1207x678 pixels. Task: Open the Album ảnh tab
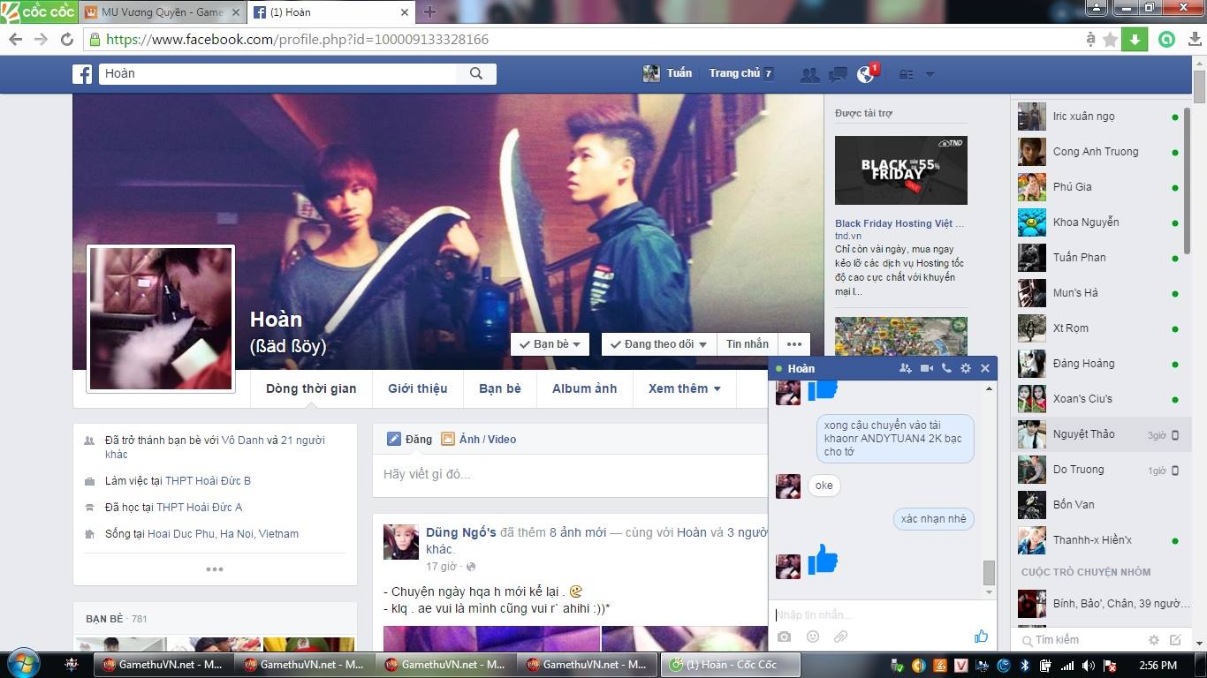click(x=585, y=388)
